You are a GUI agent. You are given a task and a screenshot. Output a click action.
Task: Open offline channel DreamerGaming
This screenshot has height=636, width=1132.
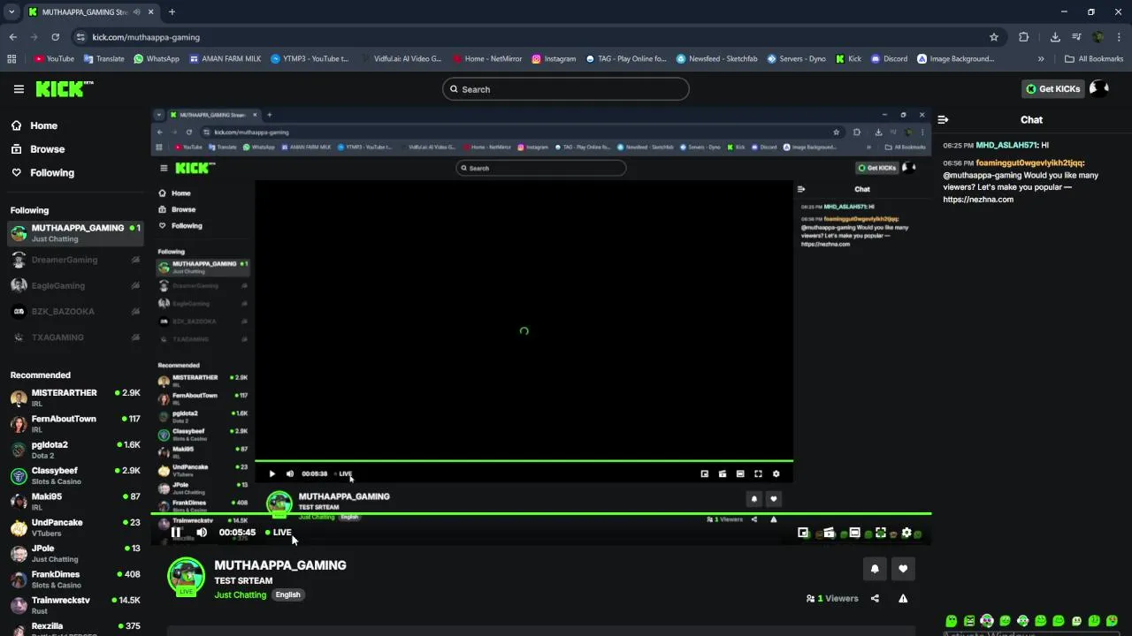75,260
